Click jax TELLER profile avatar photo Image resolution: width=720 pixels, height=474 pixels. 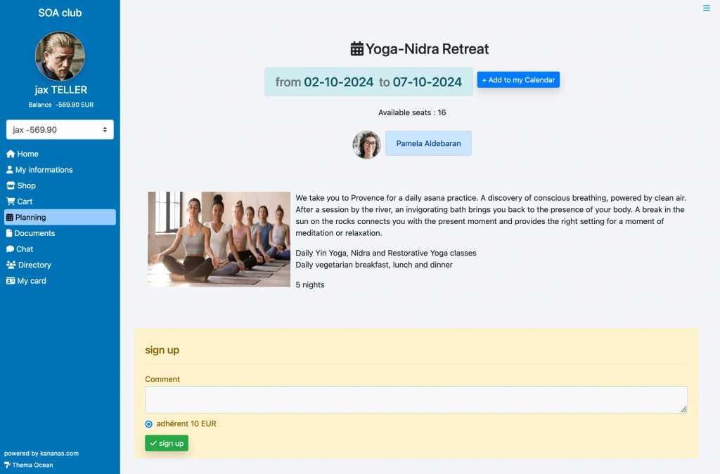click(x=60, y=56)
